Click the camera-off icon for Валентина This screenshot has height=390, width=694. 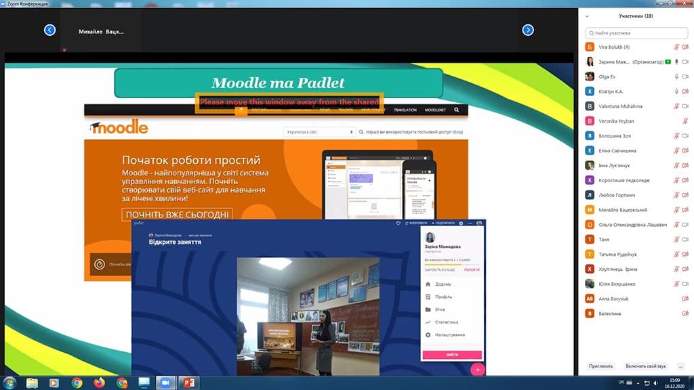pyautogui.click(x=685, y=313)
